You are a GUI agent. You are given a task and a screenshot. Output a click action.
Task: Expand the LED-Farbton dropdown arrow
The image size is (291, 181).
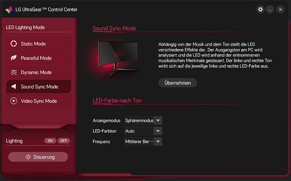tap(158, 131)
